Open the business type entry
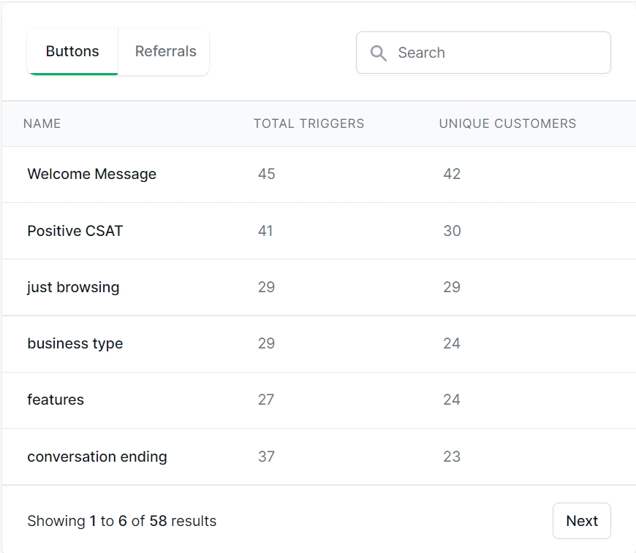Viewport: 636px width, 553px height. tap(75, 343)
